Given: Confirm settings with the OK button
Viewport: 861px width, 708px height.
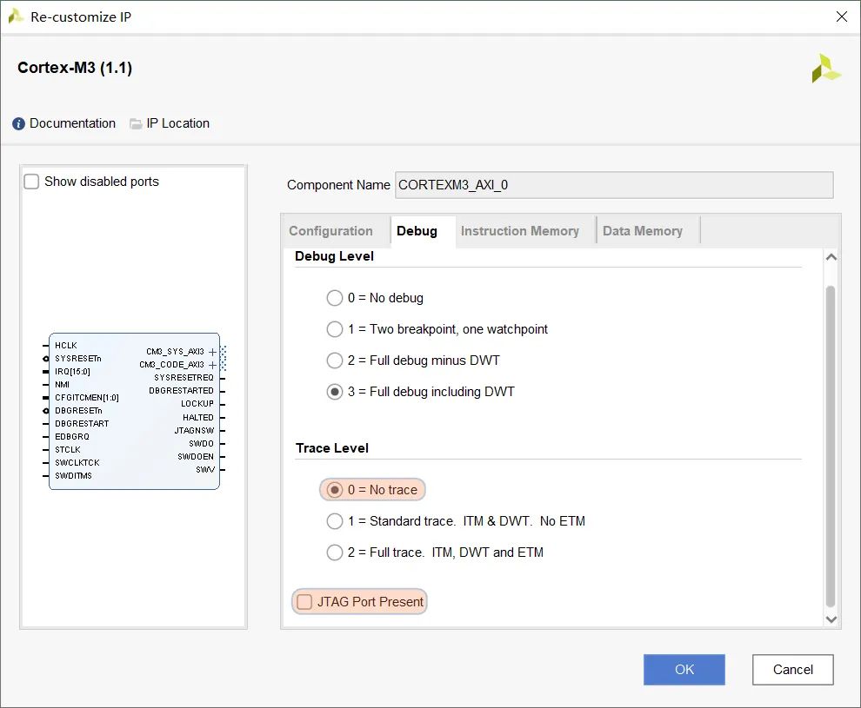Looking at the screenshot, I should [684, 670].
